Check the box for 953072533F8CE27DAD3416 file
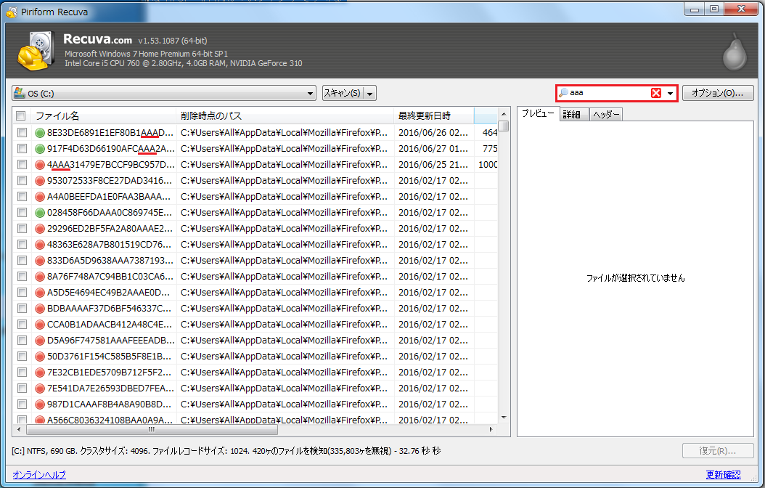 click(x=22, y=181)
